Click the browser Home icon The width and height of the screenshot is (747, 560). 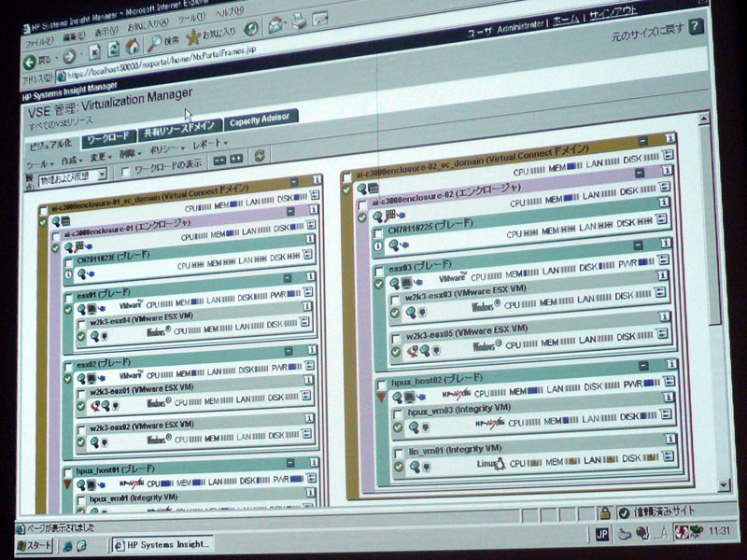133,46
